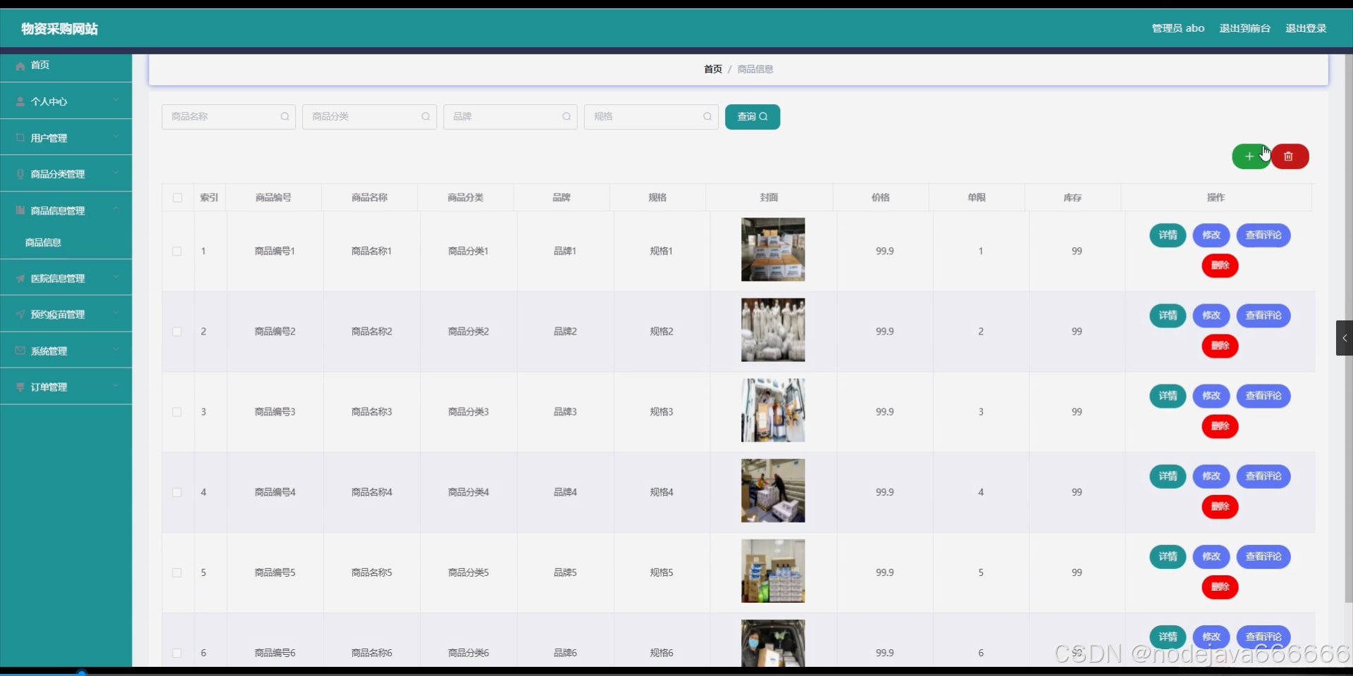Image resolution: width=1353 pixels, height=676 pixels.
Task: Click search icon in 商品名称 field
Action: [285, 117]
